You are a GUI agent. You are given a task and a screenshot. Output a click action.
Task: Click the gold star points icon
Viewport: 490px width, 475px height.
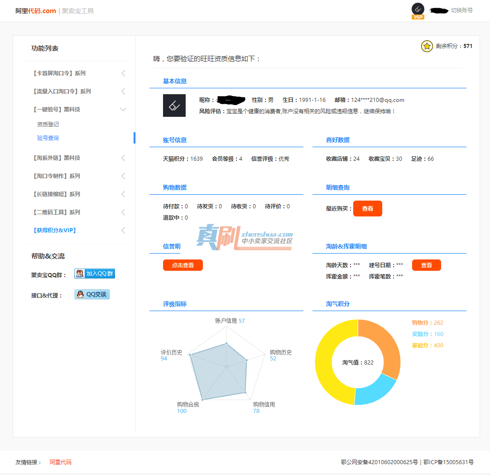pyautogui.click(x=427, y=46)
